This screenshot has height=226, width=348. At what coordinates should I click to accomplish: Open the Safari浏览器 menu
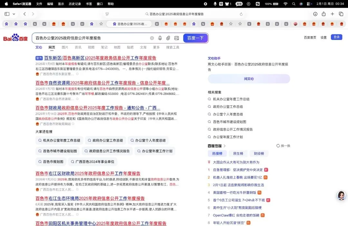(22, 4)
